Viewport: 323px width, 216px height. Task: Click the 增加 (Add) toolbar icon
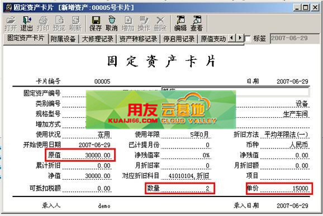128,24
